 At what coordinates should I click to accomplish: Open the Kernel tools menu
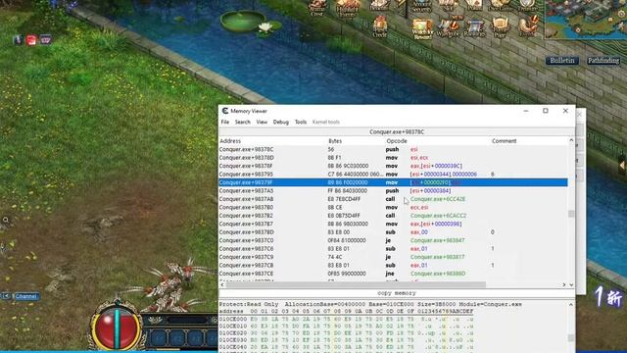pyautogui.click(x=326, y=122)
